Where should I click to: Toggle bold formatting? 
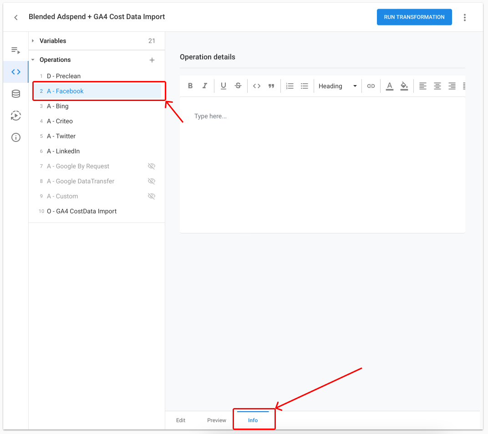coord(190,86)
